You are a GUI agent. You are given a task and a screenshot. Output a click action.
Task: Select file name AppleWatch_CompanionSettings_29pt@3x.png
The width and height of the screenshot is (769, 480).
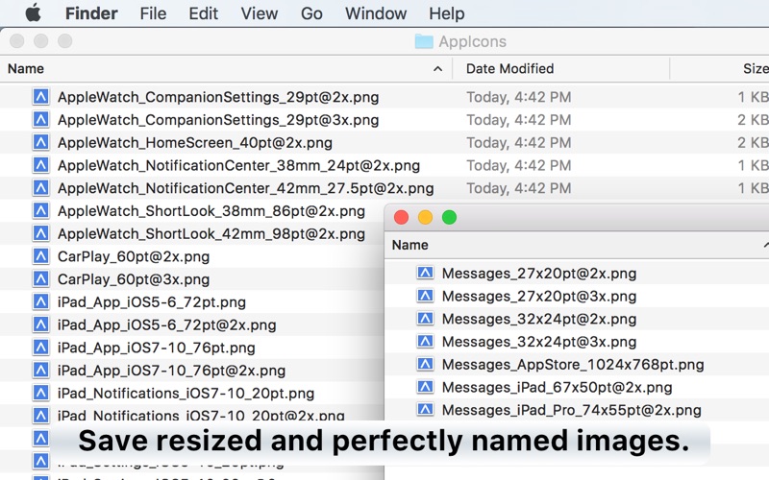click(x=218, y=120)
